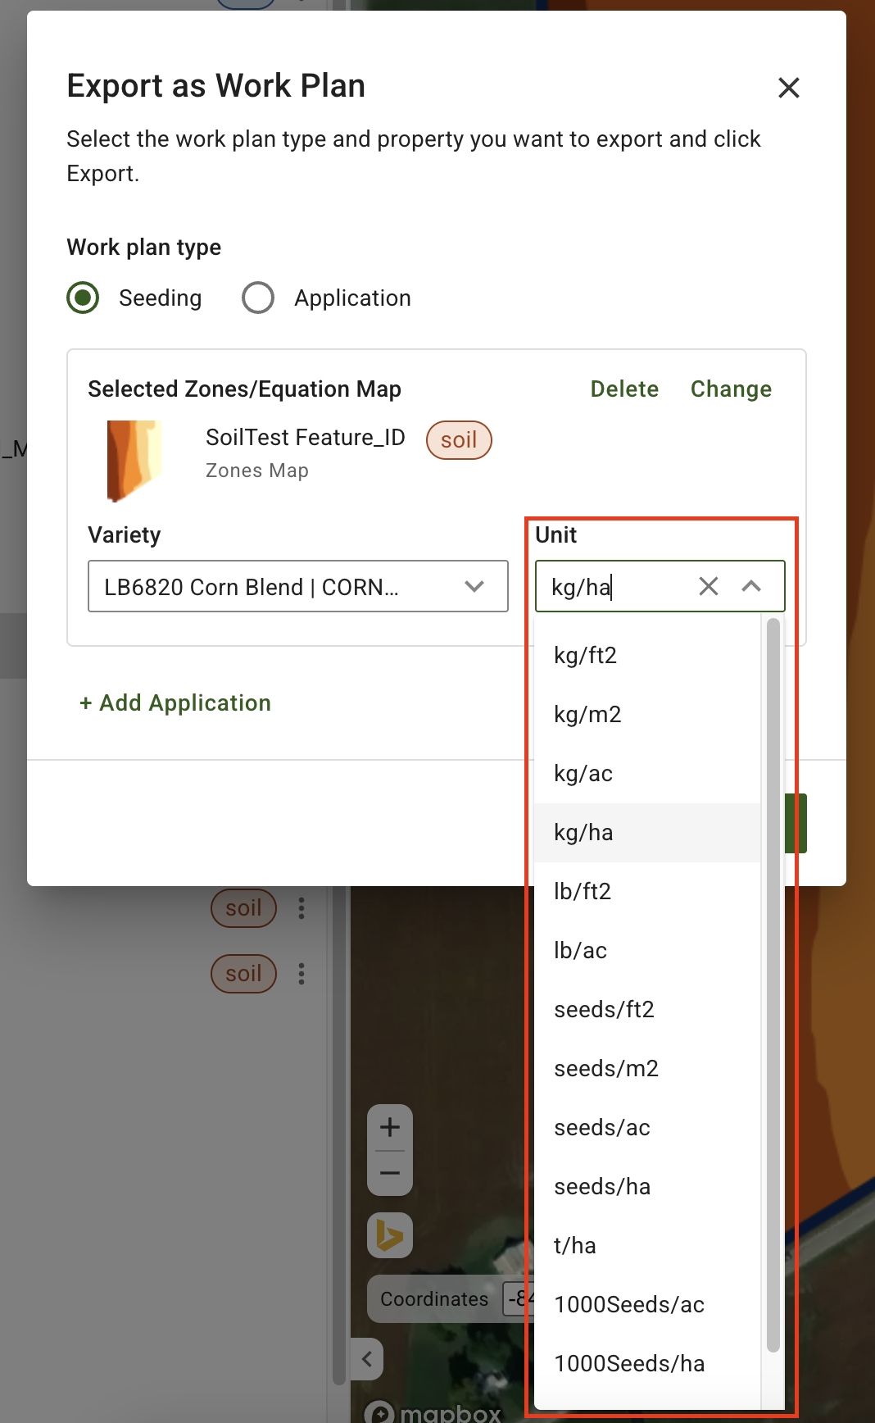Click the Delete link for selected map
Screen dimensions: 875x1423
point(624,389)
